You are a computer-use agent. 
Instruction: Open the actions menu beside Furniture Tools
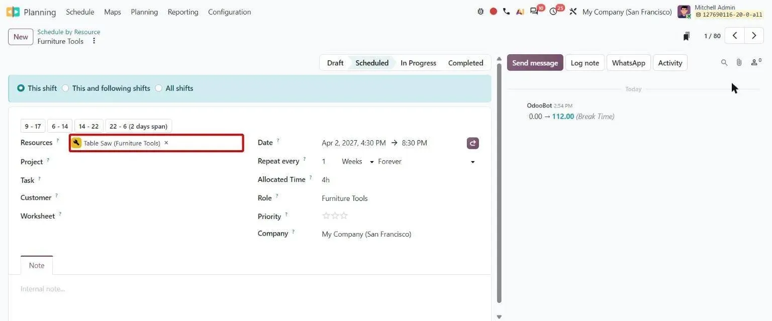[94, 41]
